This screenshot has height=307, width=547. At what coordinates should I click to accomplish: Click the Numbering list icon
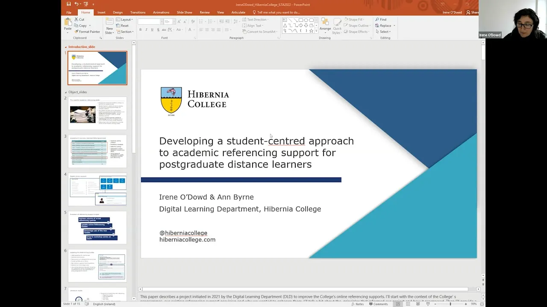211,22
